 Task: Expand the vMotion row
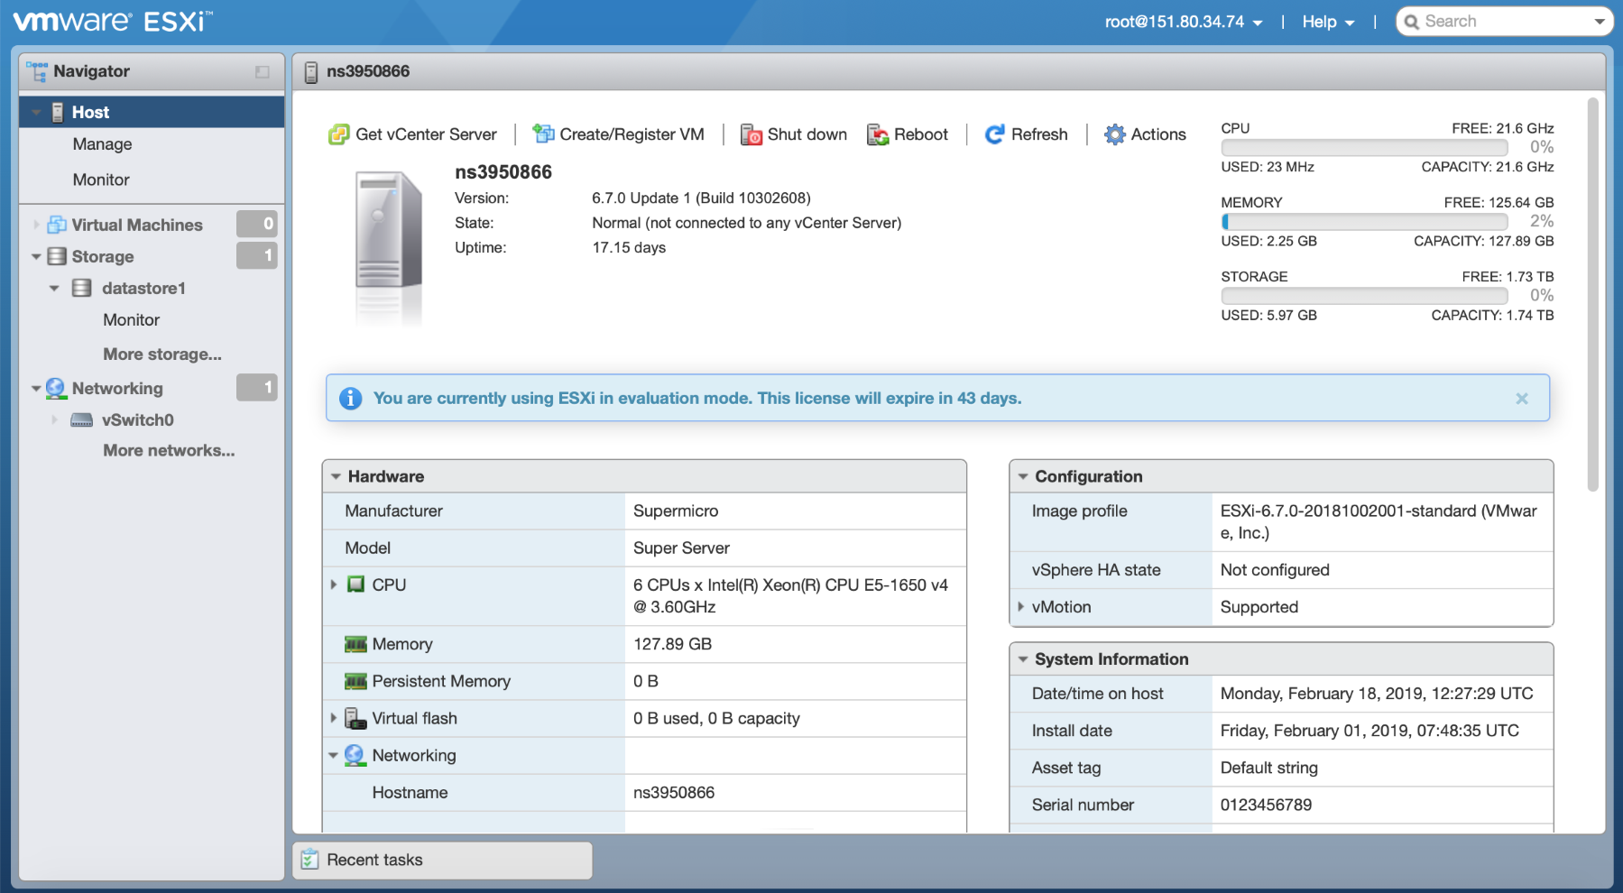point(1020,607)
